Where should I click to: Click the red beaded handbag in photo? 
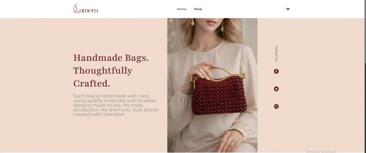pyautogui.click(x=219, y=95)
